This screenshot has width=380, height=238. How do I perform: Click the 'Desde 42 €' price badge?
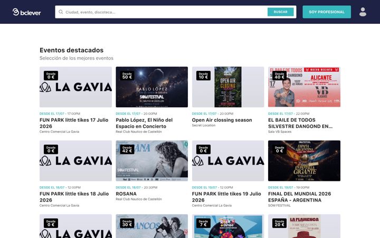127,149
